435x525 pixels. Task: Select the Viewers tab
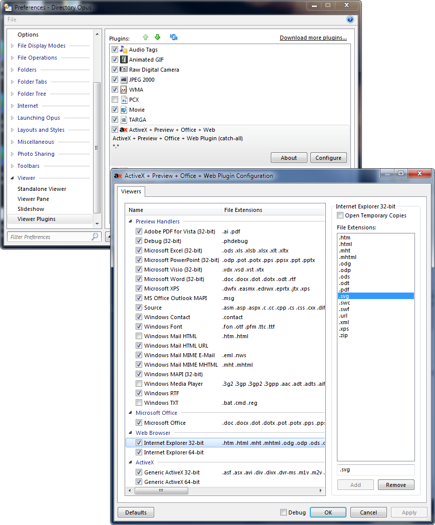pyautogui.click(x=131, y=191)
